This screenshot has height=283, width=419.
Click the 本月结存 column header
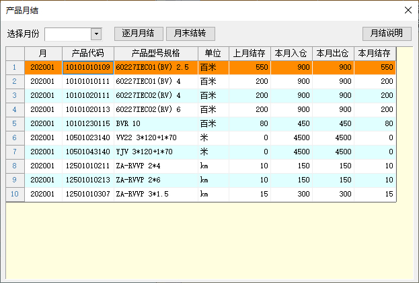(x=375, y=54)
